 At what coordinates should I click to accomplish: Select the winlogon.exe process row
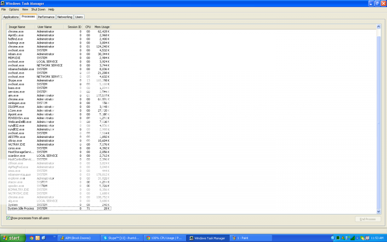(x=59, y=103)
